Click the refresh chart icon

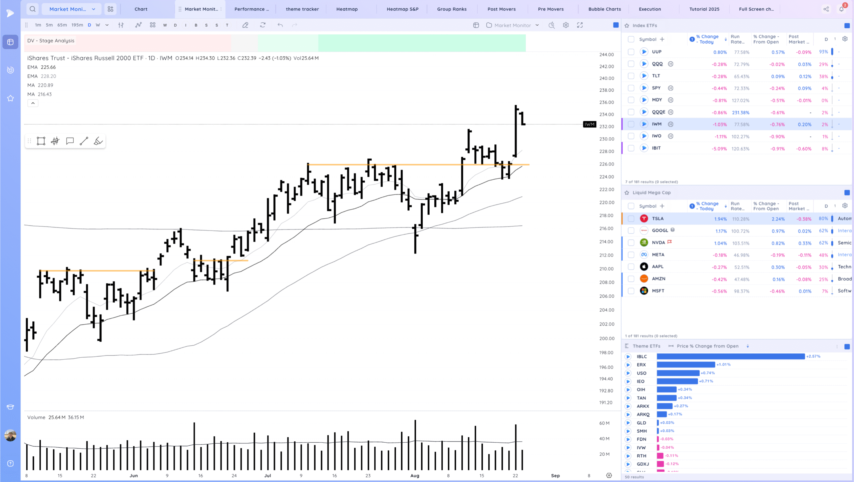coord(263,25)
